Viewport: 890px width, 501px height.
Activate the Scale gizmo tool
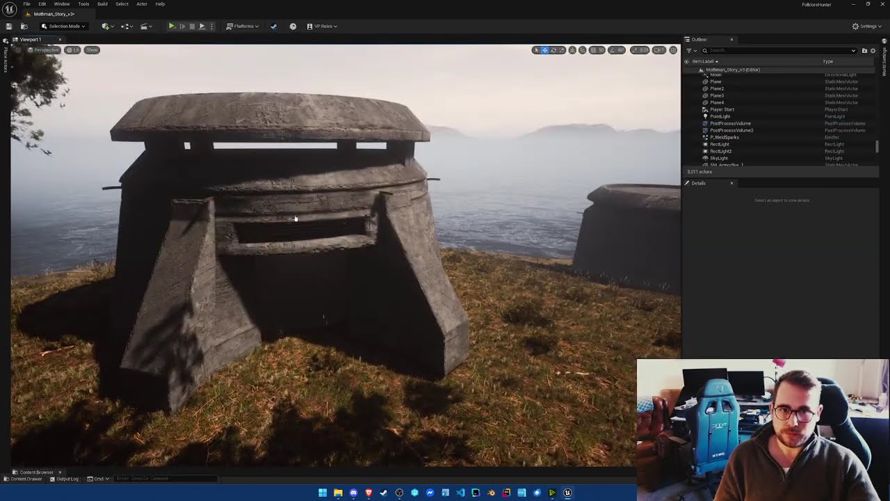562,50
